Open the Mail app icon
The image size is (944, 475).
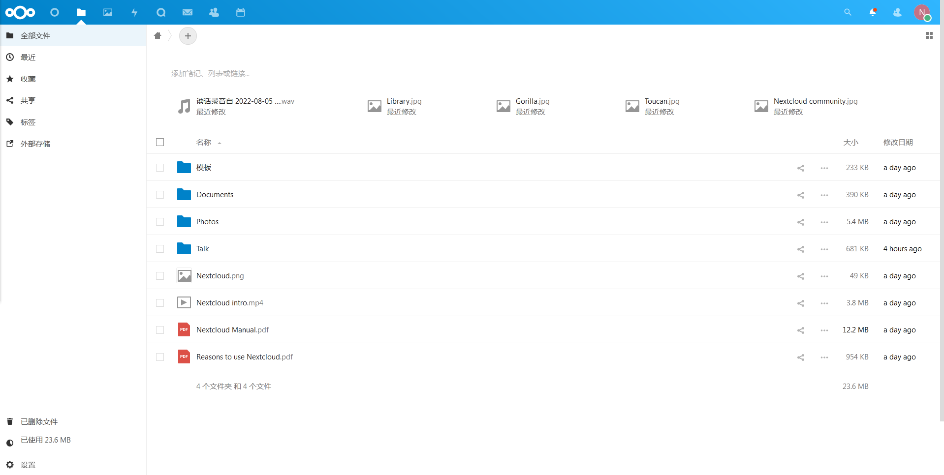188,12
